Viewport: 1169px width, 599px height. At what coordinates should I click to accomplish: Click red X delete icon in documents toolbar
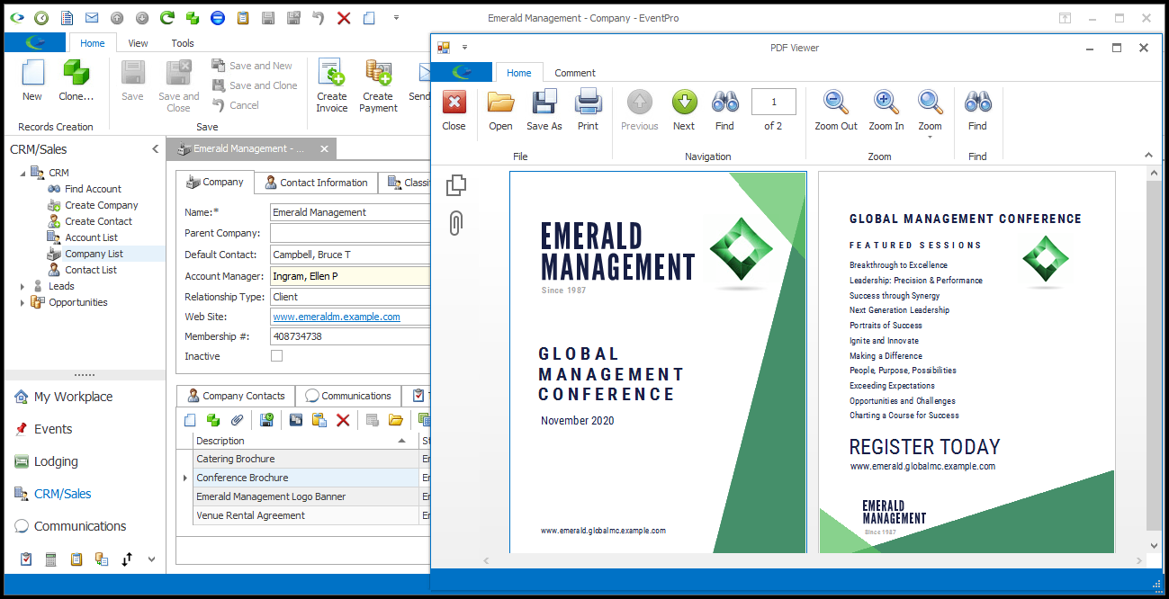tap(343, 420)
